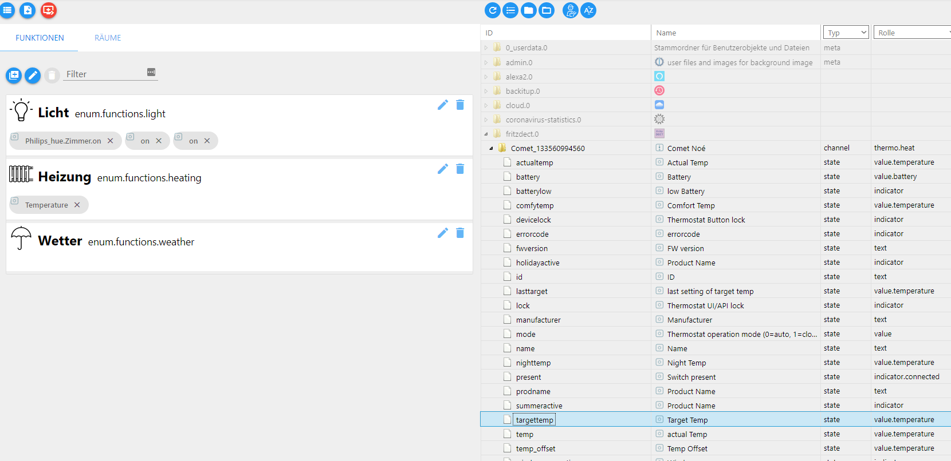Select the devicelock state
The height and width of the screenshot is (461, 951).
[533, 220]
